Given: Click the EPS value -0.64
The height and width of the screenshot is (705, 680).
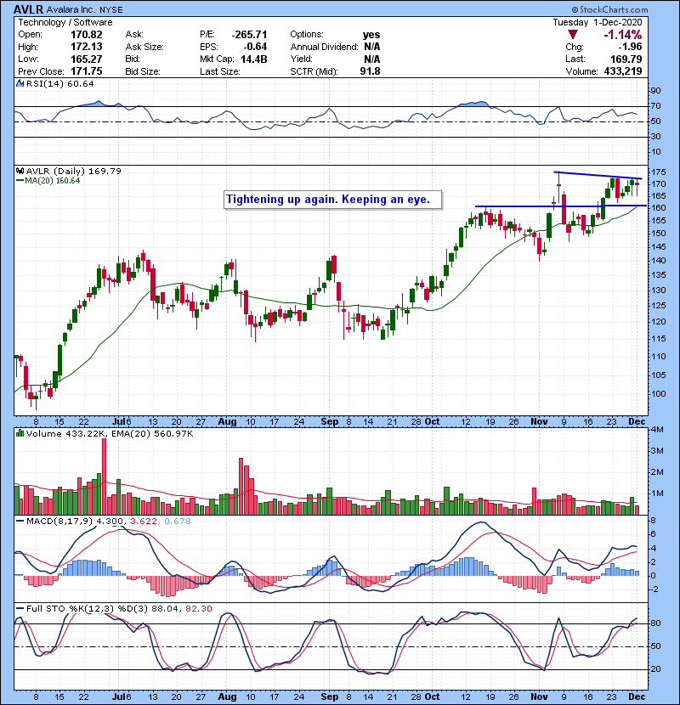Looking at the screenshot, I should point(255,47).
